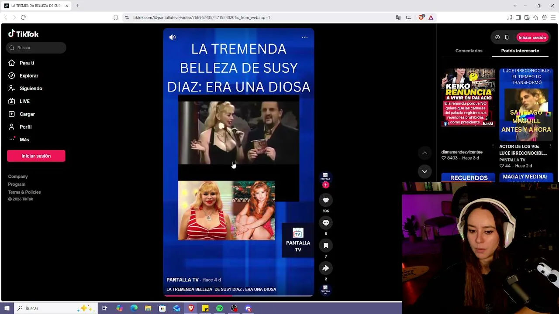Like the video with the heart icon
559x314 pixels.
pyautogui.click(x=326, y=200)
